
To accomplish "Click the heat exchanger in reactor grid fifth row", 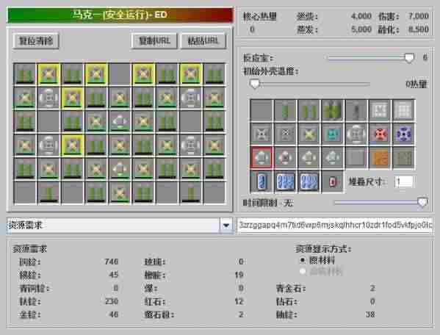I will [120, 169].
